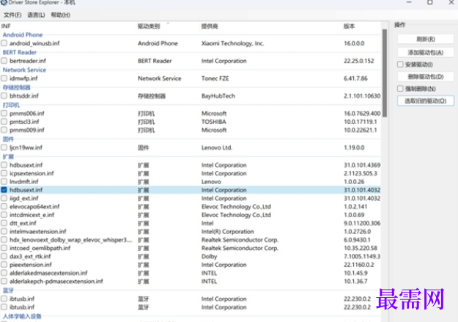Image resolution: width=458 pixels, height=322 pixels.
Task: Check the idmwfp.inf checkbox
Action: pos(4,78)
